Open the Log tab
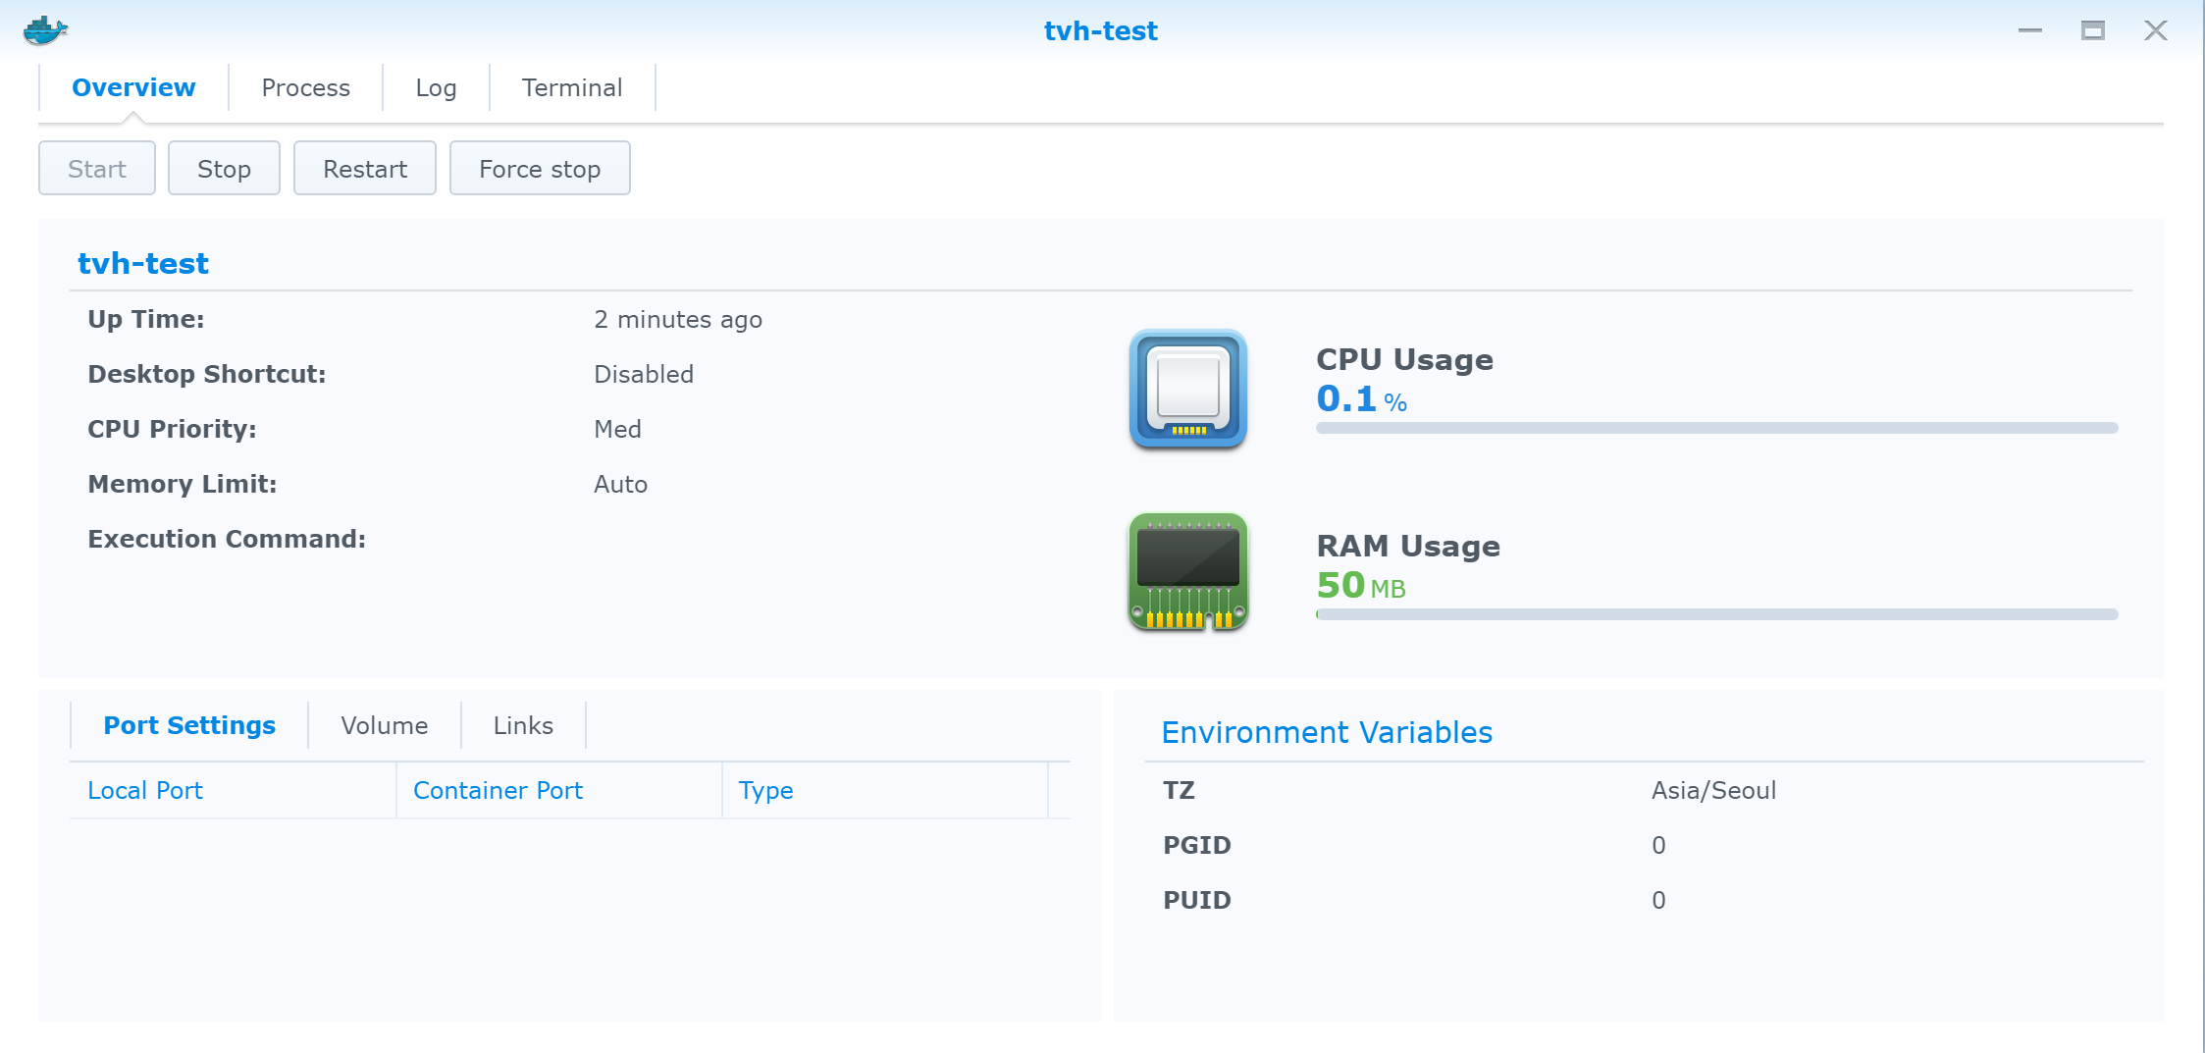The height and width of the screenshot is (1053, 2205). coord(436,87)
